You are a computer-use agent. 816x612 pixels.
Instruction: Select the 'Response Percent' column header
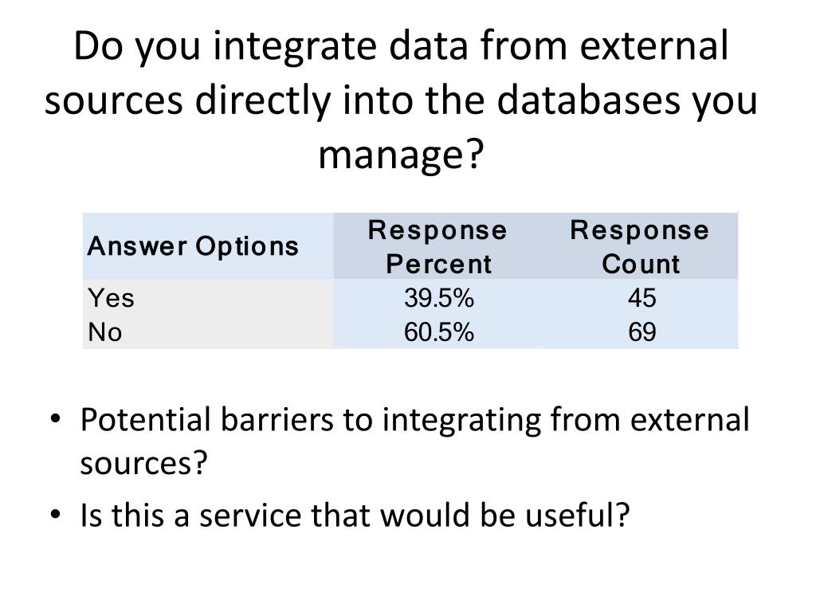(x=438, y=246)
